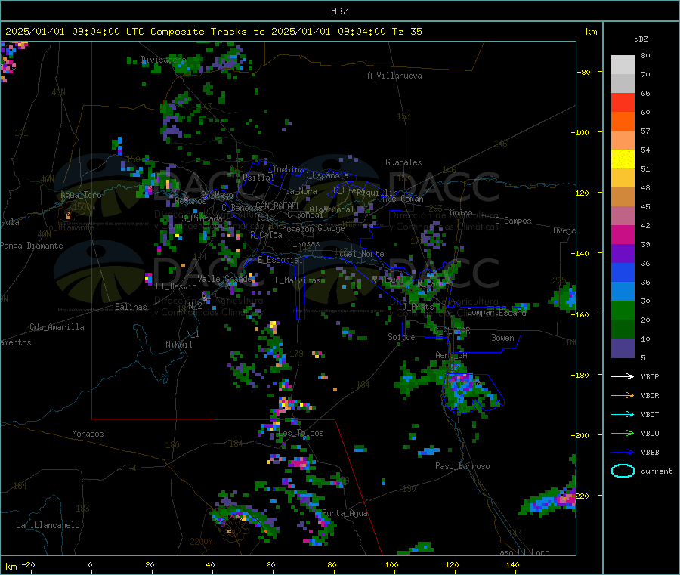Click the Agua_Toro map label
This screenshot has height=575, width=680.
point(81,195)
